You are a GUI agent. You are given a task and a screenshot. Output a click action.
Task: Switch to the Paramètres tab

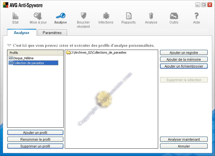(x=52, y=33)
